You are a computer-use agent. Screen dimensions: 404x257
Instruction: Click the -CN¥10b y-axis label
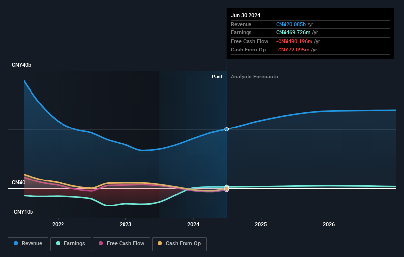[x=23, y=212]
